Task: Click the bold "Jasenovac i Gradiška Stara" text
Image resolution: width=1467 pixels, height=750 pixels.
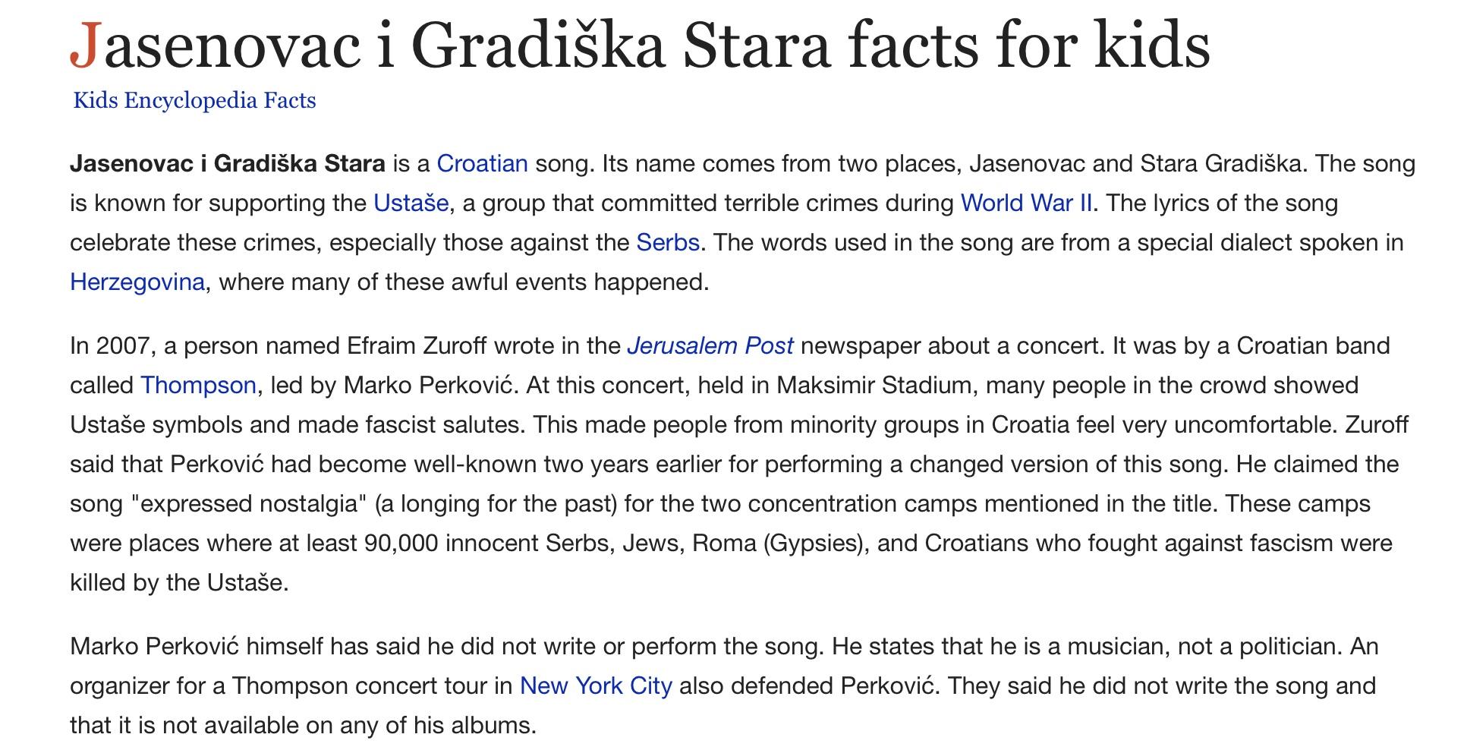Action: (x=228, y=164)
